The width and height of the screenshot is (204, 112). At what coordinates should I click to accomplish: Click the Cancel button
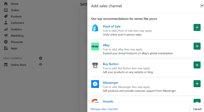[197, 109]
